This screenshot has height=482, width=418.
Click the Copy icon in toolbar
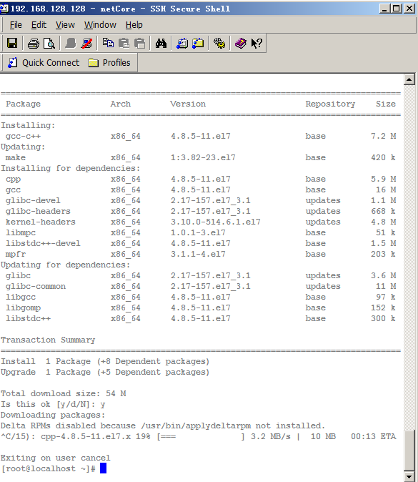[x=108, y=44]
